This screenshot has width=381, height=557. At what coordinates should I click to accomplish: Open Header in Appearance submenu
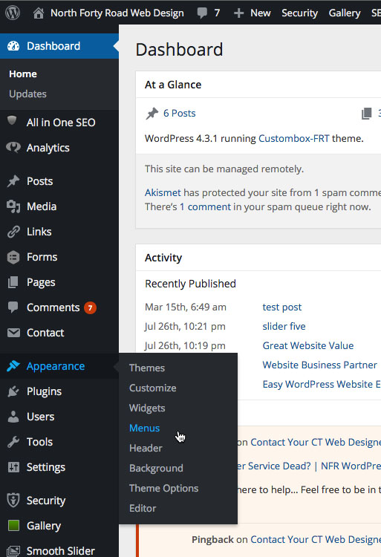point(146,449)
